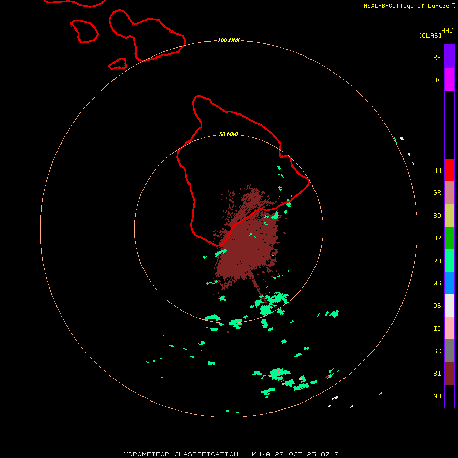
Task: Click the HA red legend swatch
Action: pos(449,170)
